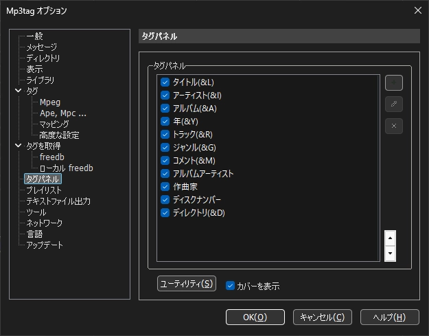Viewport: 429px width, 336px height.
Task: Move selected field down with down arrow
Action: point(390,254)
